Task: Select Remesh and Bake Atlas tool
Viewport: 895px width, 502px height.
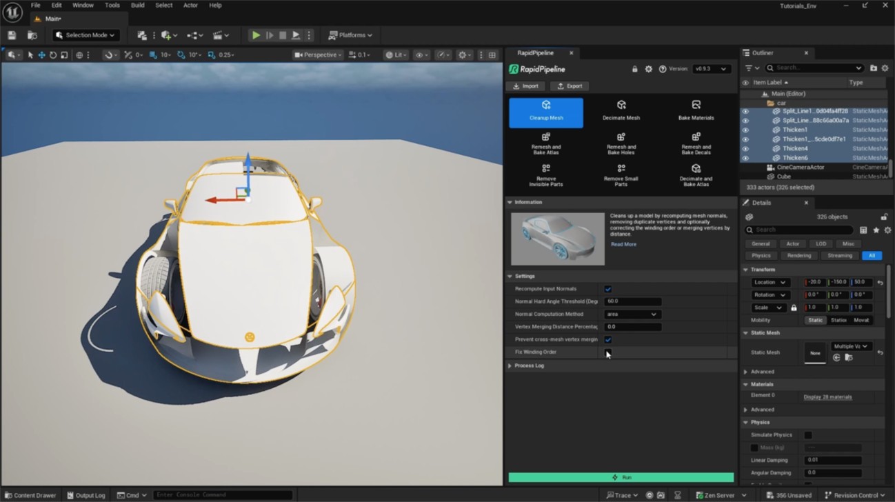Action: (x=546, y=144)
